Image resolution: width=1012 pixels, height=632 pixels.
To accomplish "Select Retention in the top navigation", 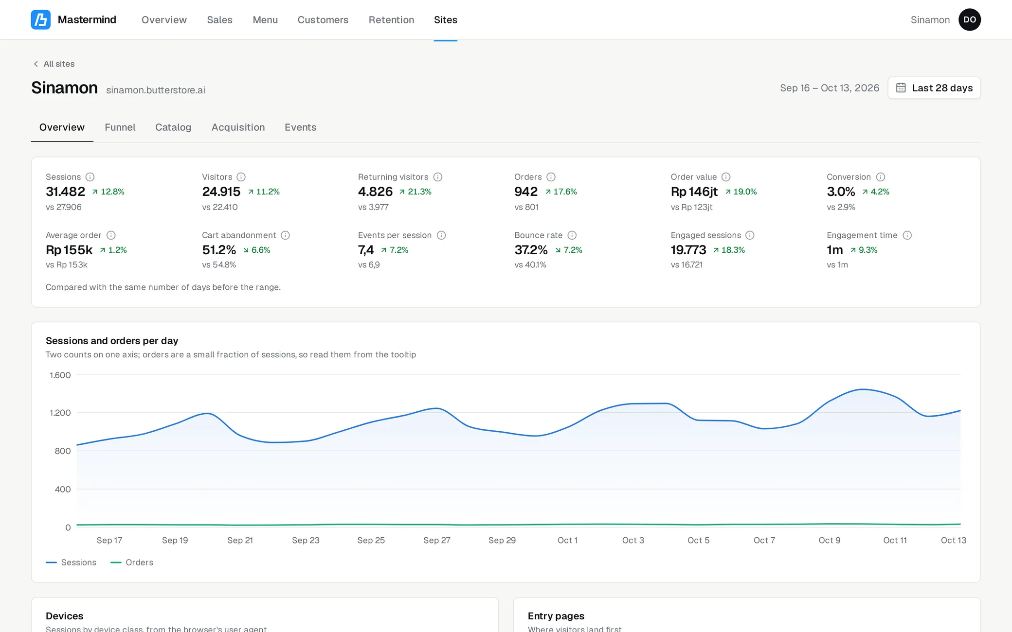I will tap(392, 20).
